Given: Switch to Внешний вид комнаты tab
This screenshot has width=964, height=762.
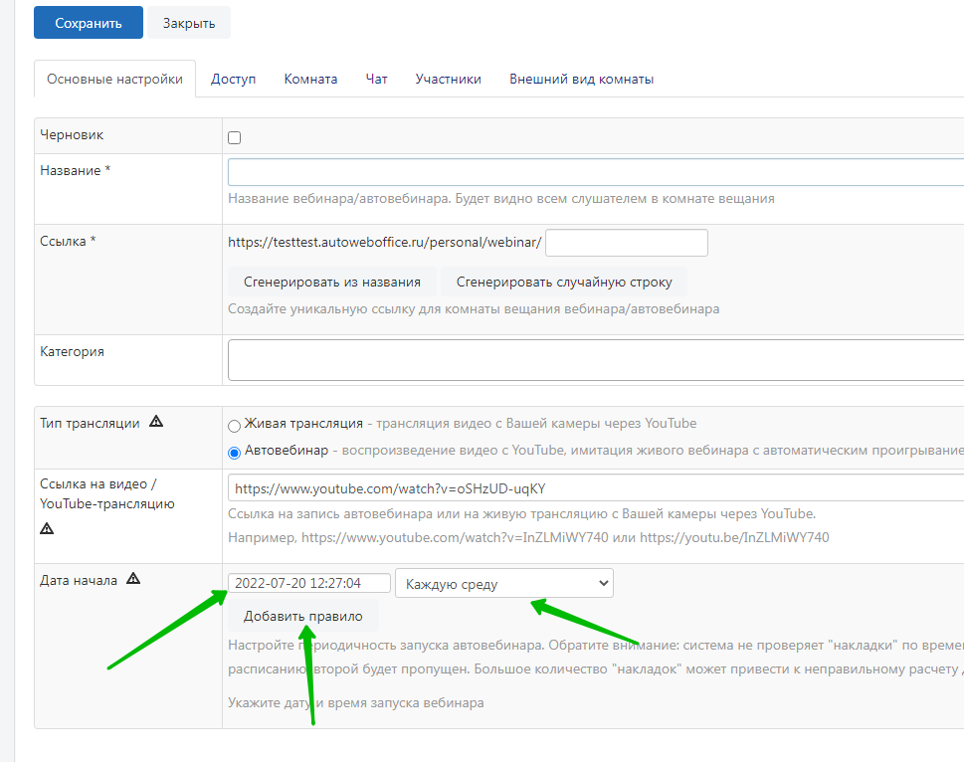Looking at the screenshot, I should coord(581,80).
